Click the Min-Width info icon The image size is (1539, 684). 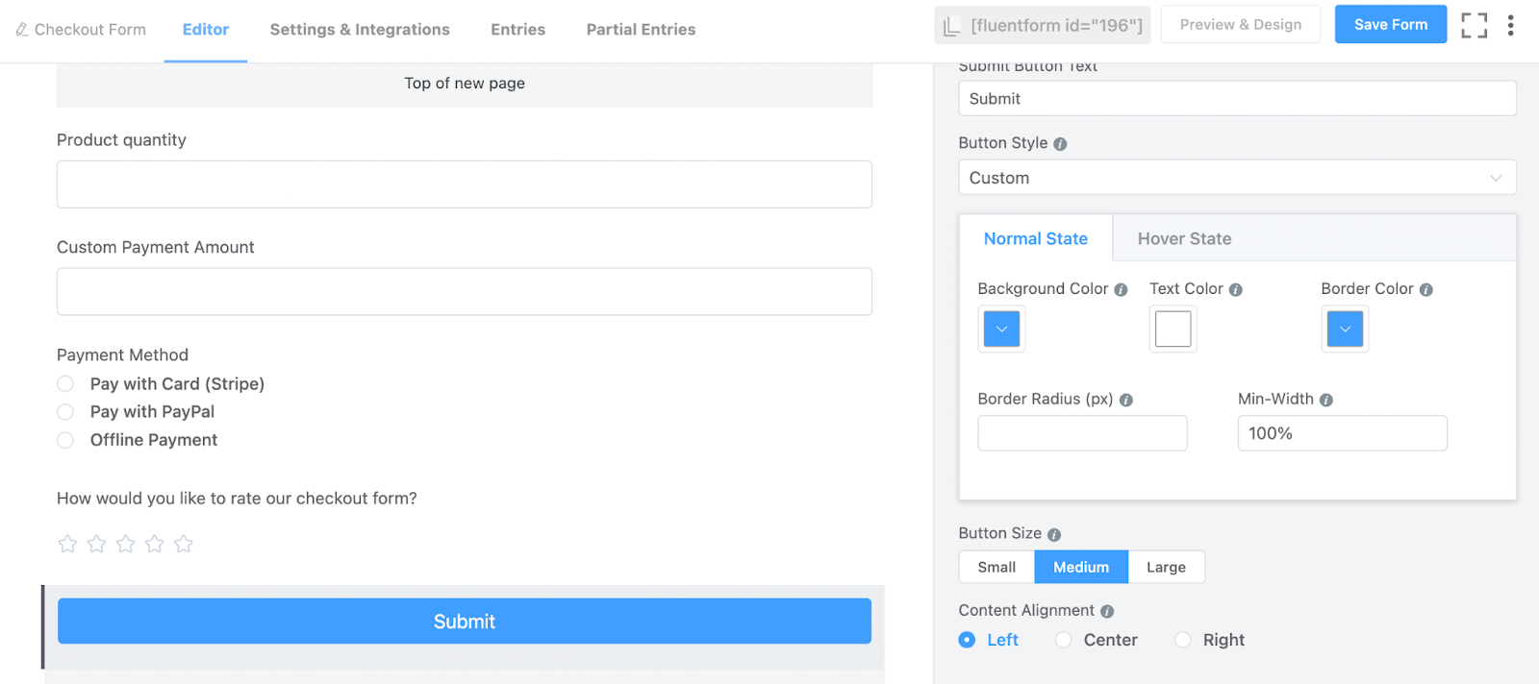click(1326, 401)
